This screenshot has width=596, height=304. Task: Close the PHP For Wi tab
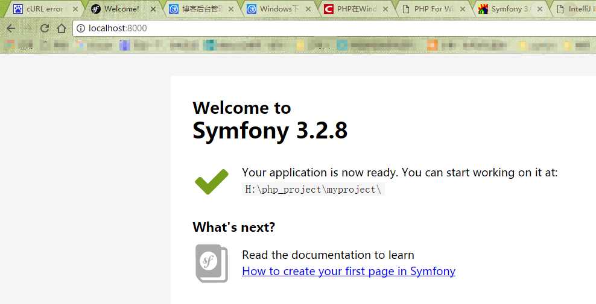click(x=463, y=9)
